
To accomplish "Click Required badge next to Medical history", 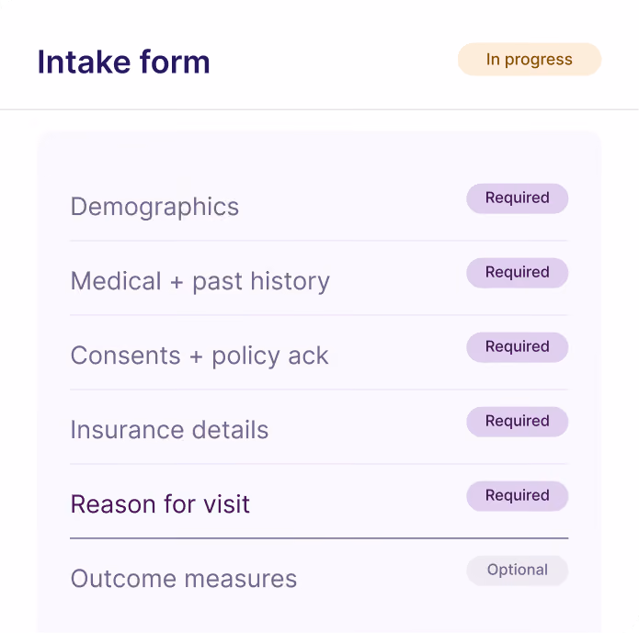I will pos(518,273).
